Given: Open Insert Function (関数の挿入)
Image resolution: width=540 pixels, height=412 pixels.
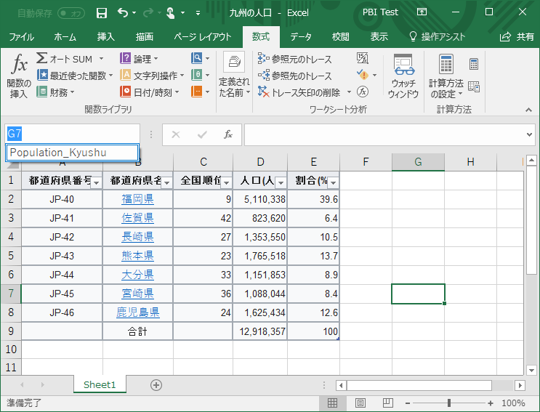Looking at the screenshot, I should tap(19, 76).
